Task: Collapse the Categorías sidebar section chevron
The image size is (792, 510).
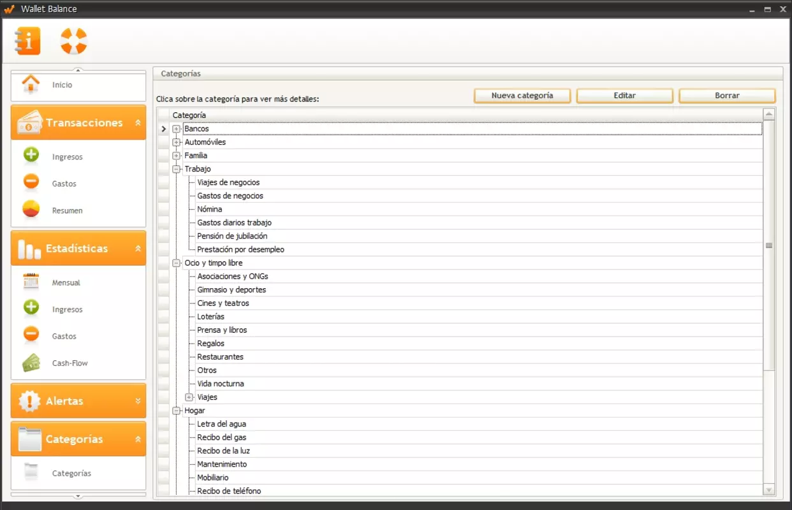Action: pyautogui.click(x=138, y=439)
